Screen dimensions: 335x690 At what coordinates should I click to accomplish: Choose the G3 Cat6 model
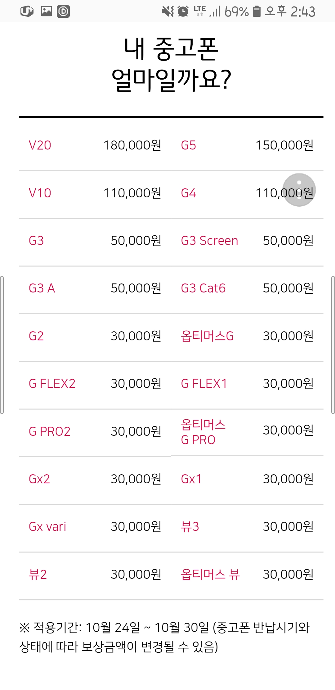(203, 288)
